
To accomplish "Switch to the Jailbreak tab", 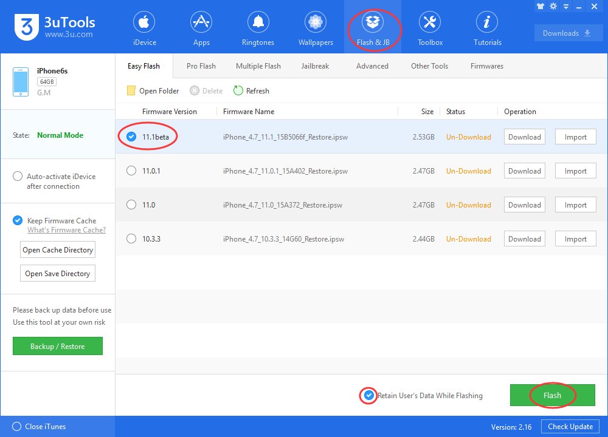I will click(x=315, y=66).
